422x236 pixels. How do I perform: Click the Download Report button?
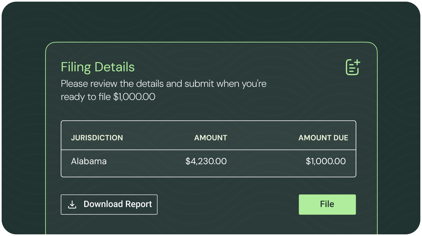109,204
